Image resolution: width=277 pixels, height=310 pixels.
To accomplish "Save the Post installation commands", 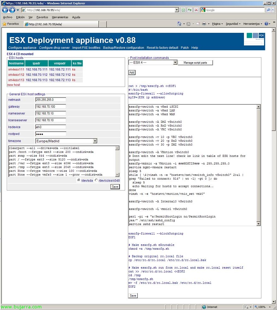I will (x=133, y=295).
